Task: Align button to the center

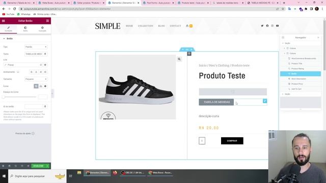Action: (x=36, y=72)
